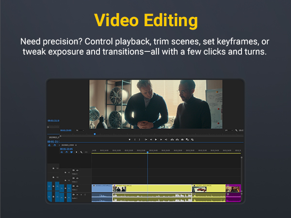Click the Mark In bracket button

[135, 140]
